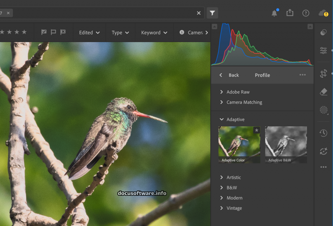Open the Keyword filter menu
This screenshot has width=333, height=226.
pyautogui.click(x=154, y=32)
